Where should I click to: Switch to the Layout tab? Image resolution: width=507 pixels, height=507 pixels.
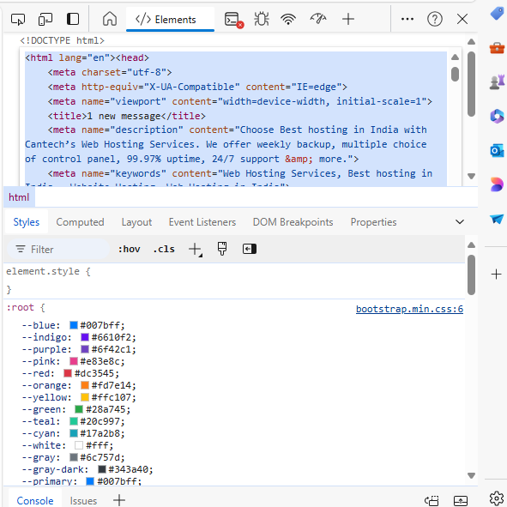(136, 222)
